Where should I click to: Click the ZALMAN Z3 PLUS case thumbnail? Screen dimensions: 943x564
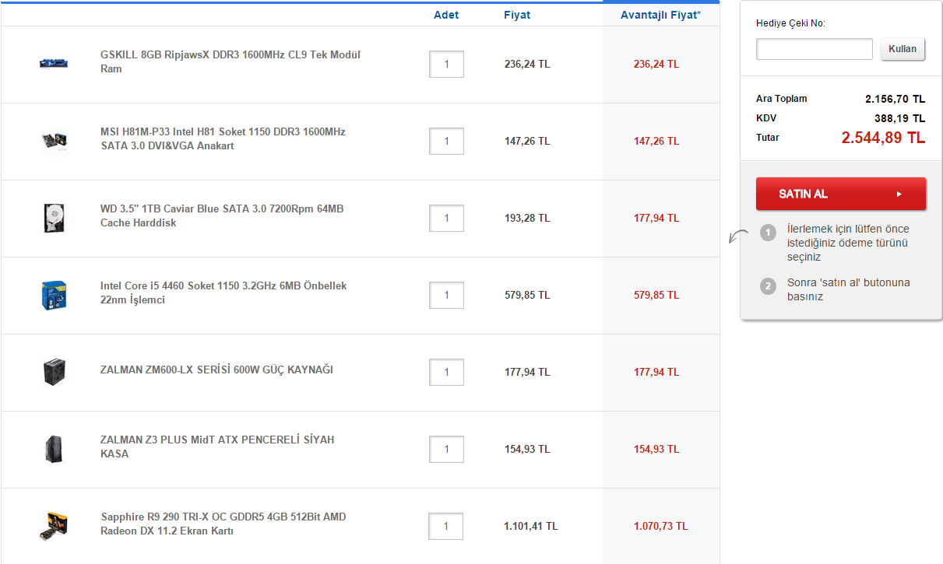(54, 449)
